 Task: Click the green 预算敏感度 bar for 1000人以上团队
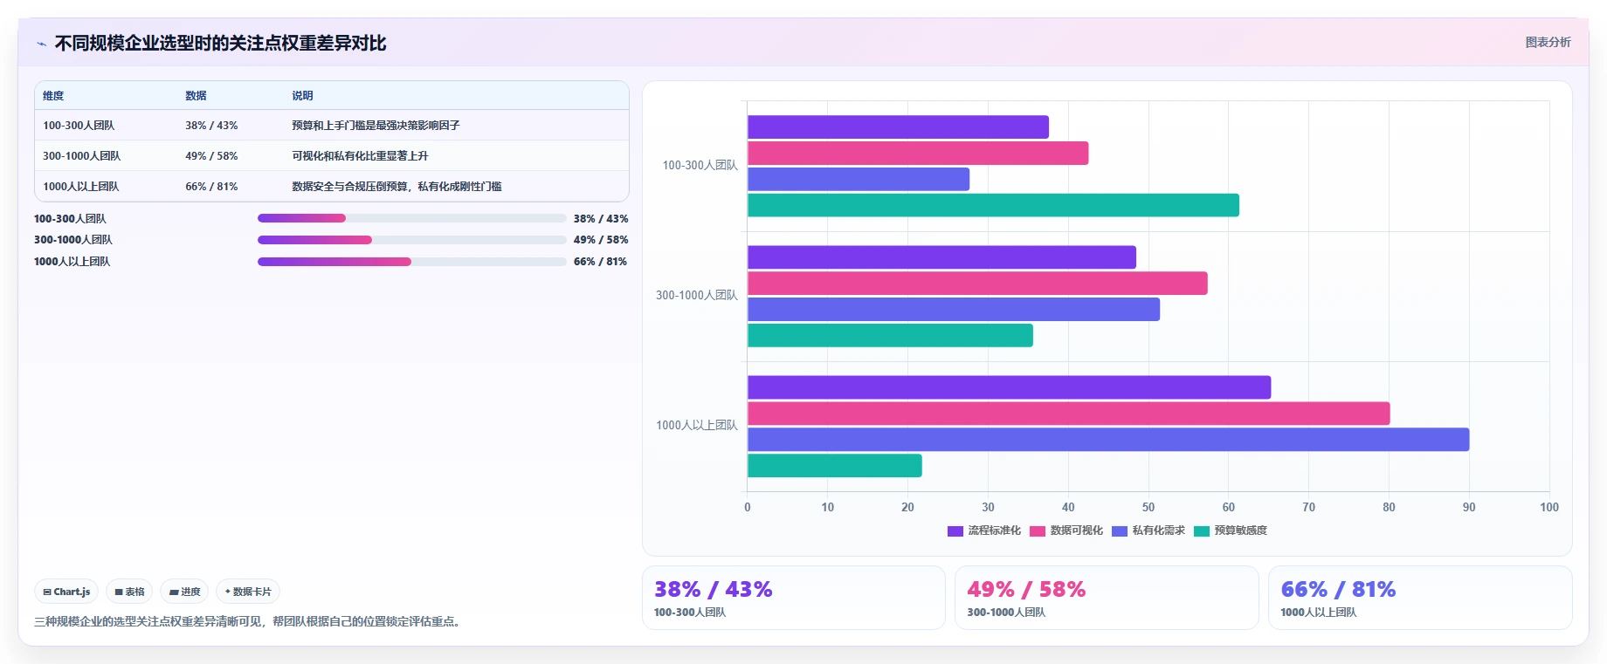834,466
